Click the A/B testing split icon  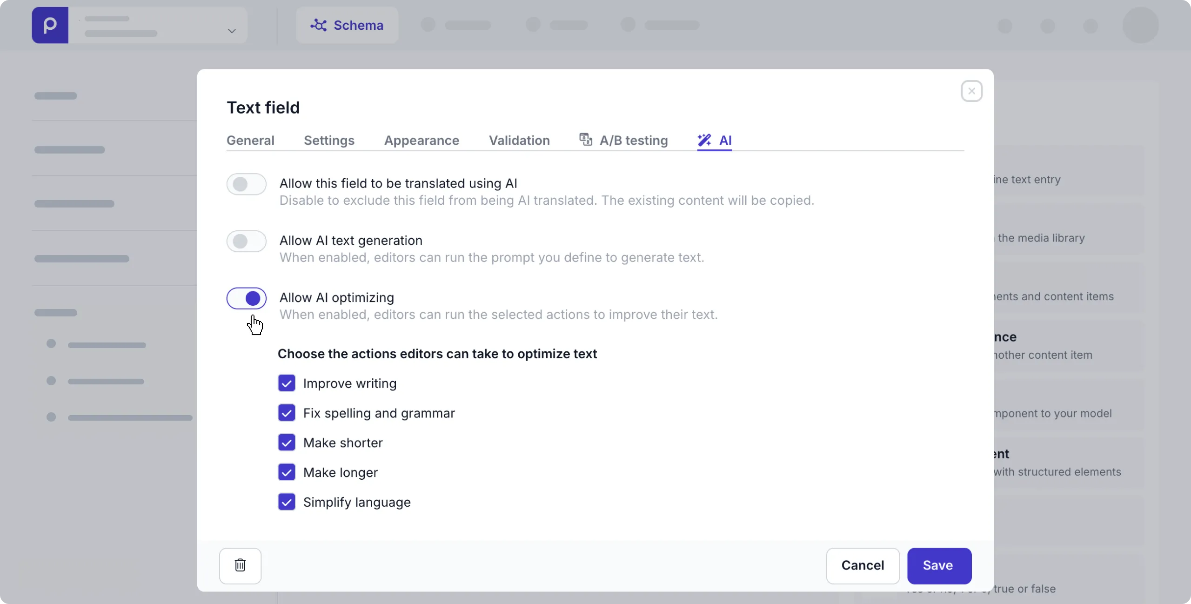point(585,140)
